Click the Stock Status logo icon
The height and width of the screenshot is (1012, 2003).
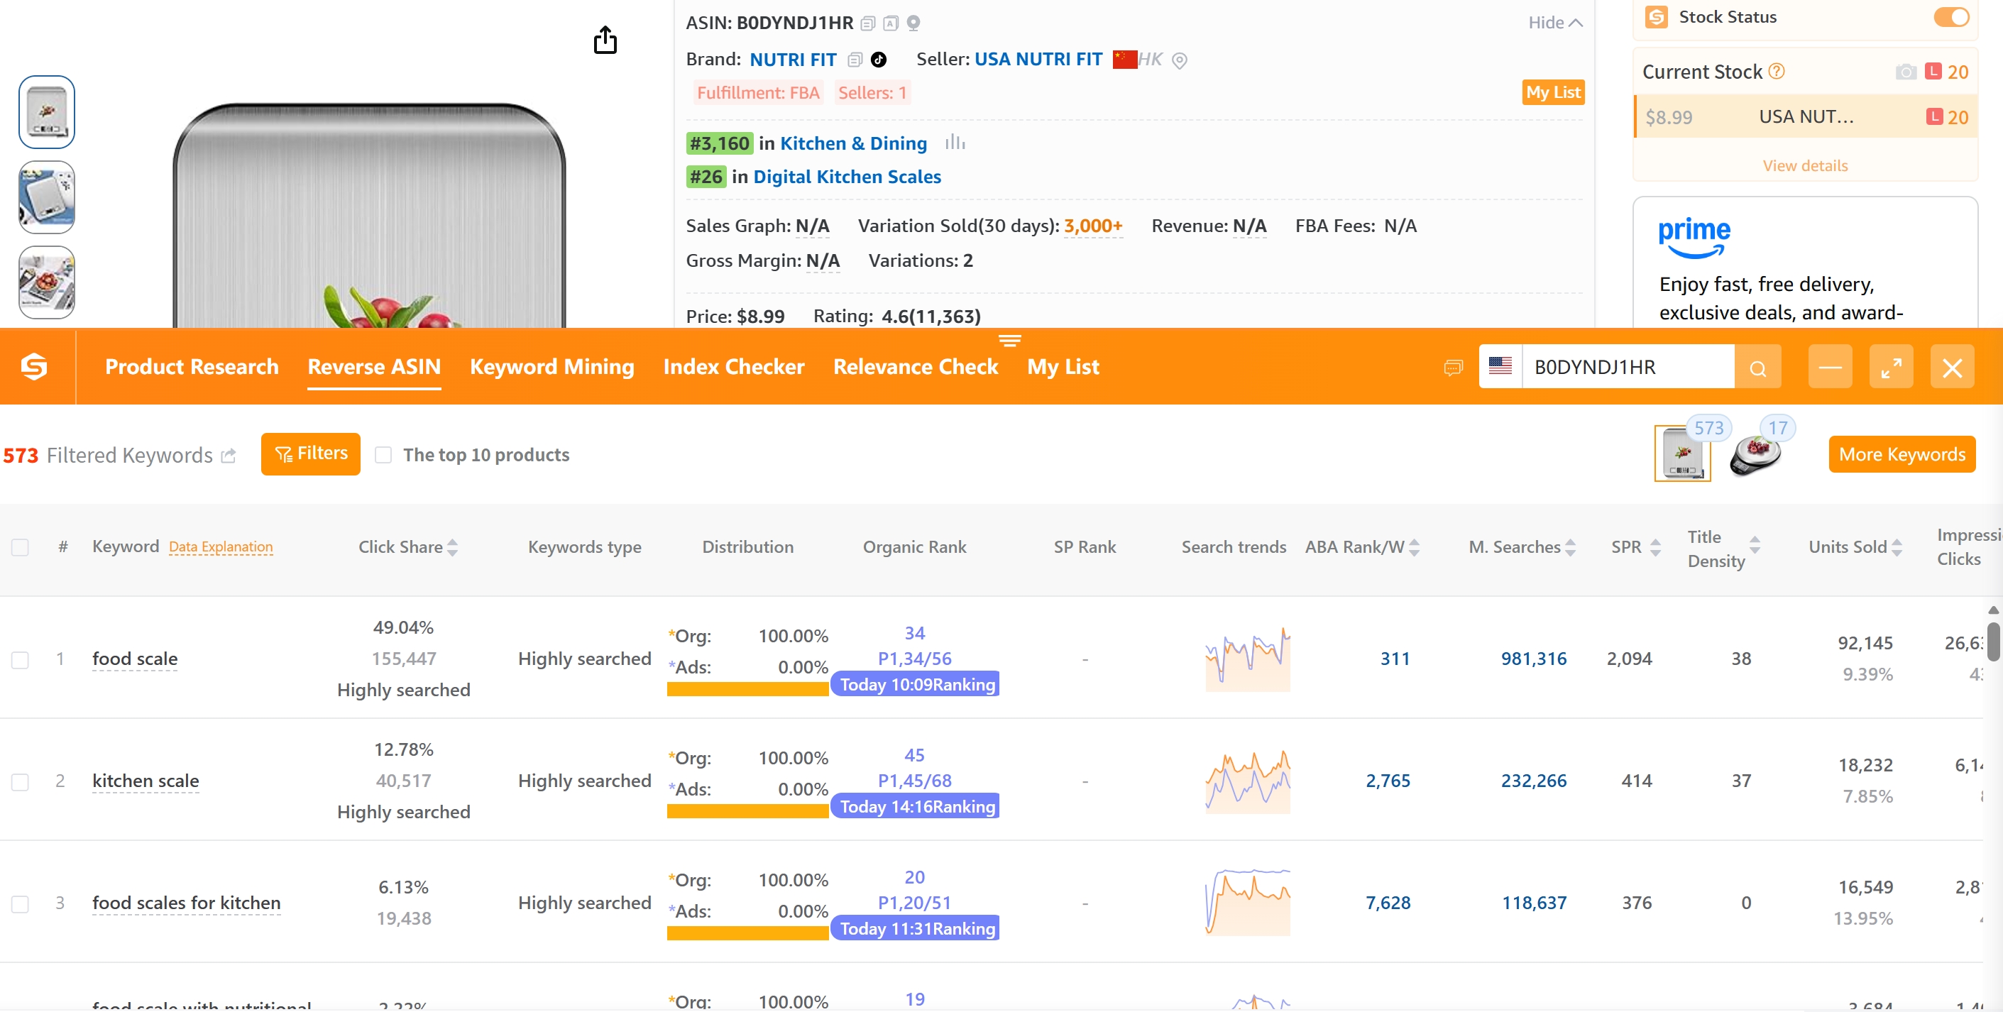coord(1656,17)
